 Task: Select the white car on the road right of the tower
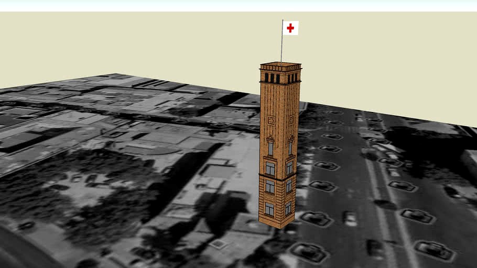[350, 218]
